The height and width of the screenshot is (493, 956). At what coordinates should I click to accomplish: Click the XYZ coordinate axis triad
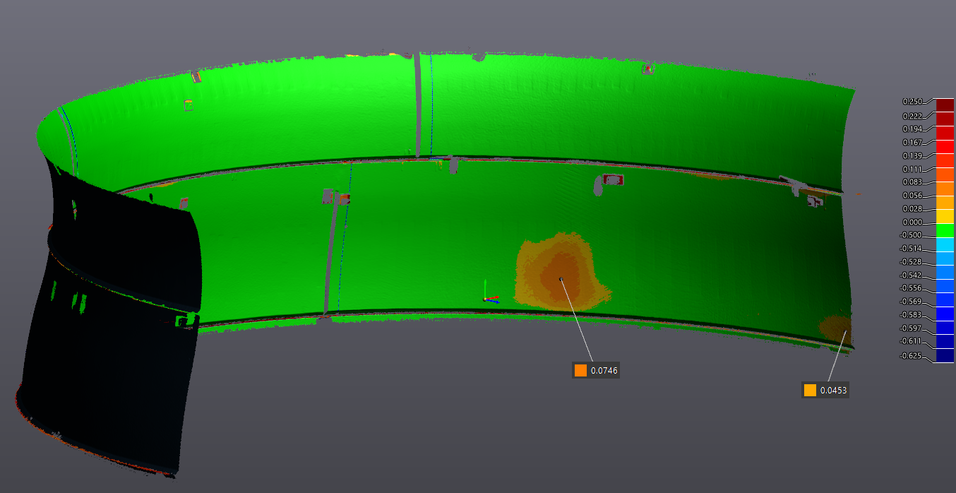[x=490, y=292]
